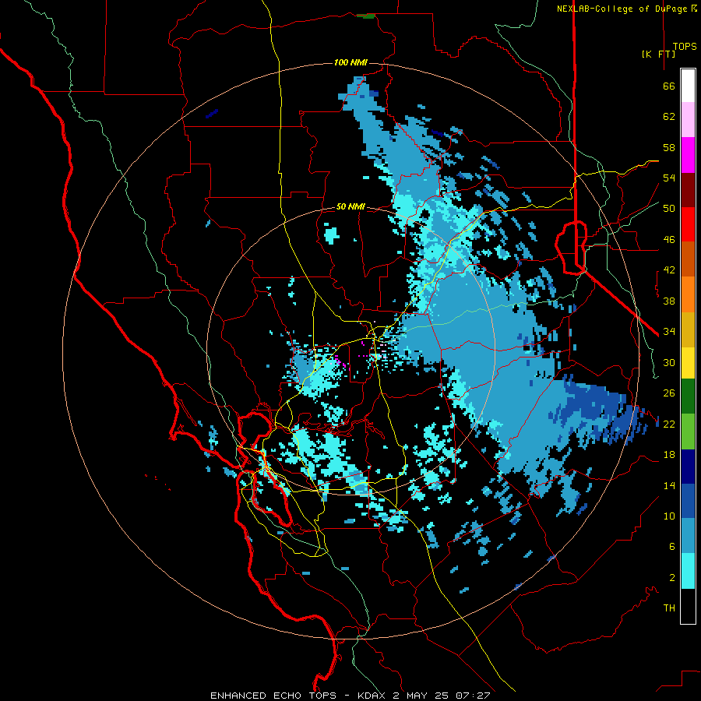Click the TOPS legend title
Screen dimensions: 701x701
[x=685, y=46]
